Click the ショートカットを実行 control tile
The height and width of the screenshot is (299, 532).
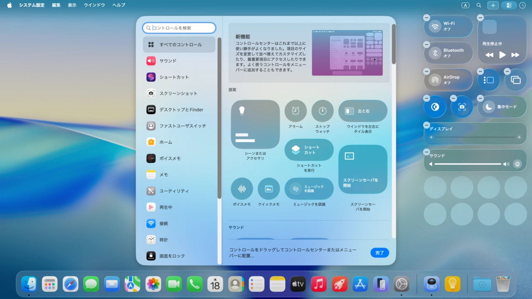tap(309, 149)
